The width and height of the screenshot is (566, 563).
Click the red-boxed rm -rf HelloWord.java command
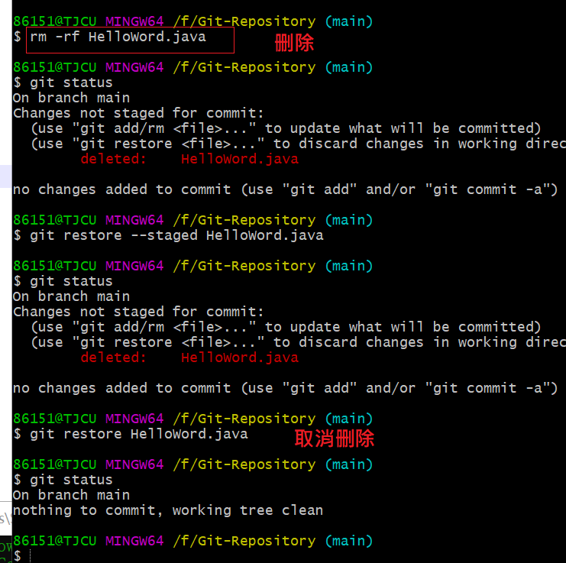[x=129, y=37]
